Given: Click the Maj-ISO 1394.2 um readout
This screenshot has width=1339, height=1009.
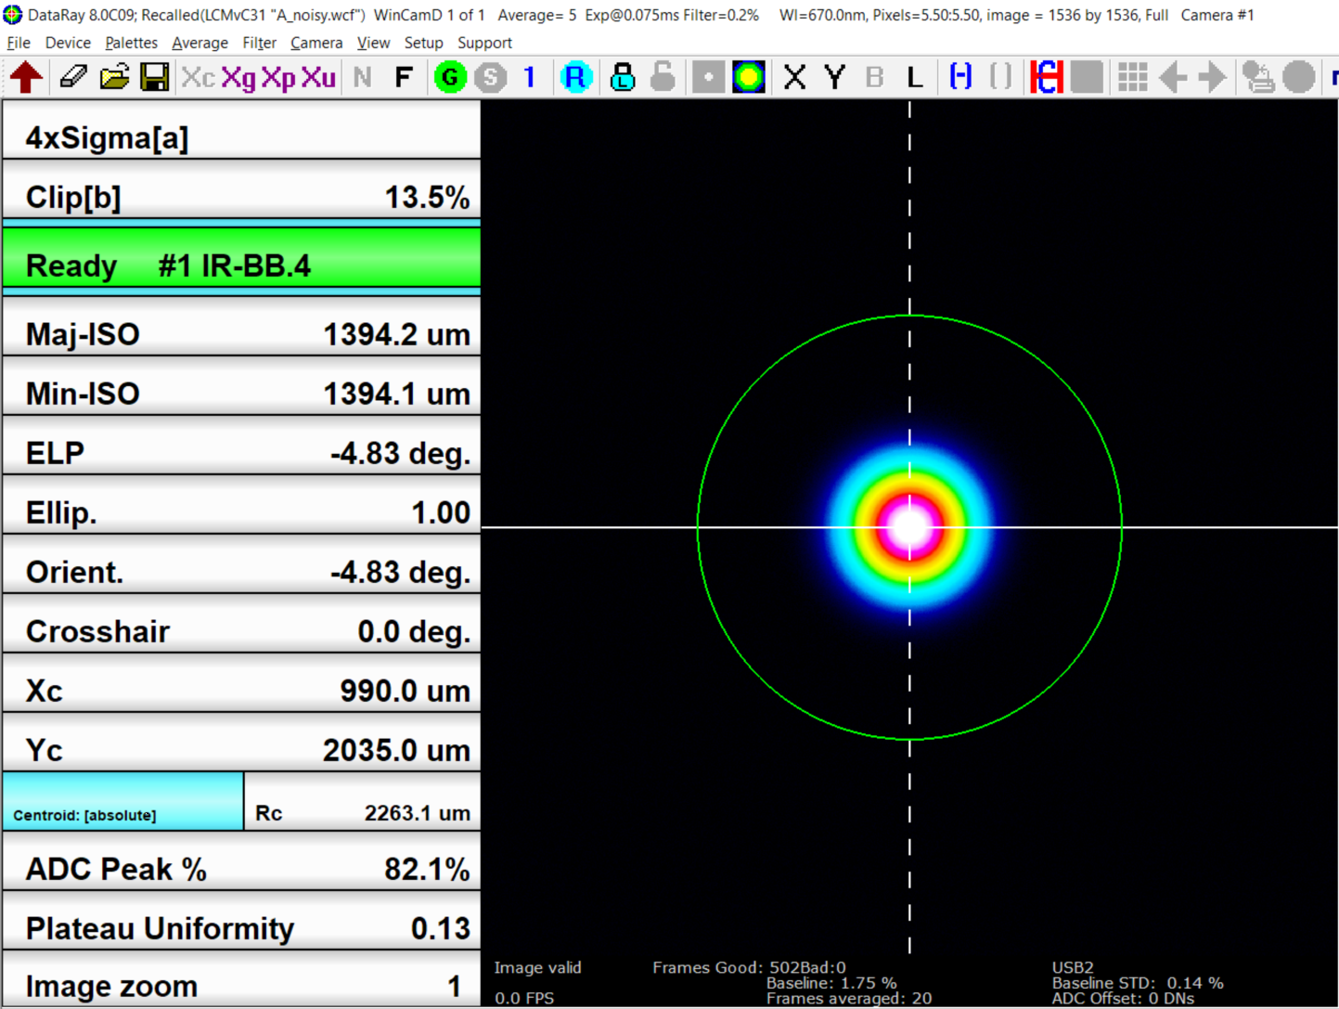Looking at the screenshot, I should [x=241, y=327].
